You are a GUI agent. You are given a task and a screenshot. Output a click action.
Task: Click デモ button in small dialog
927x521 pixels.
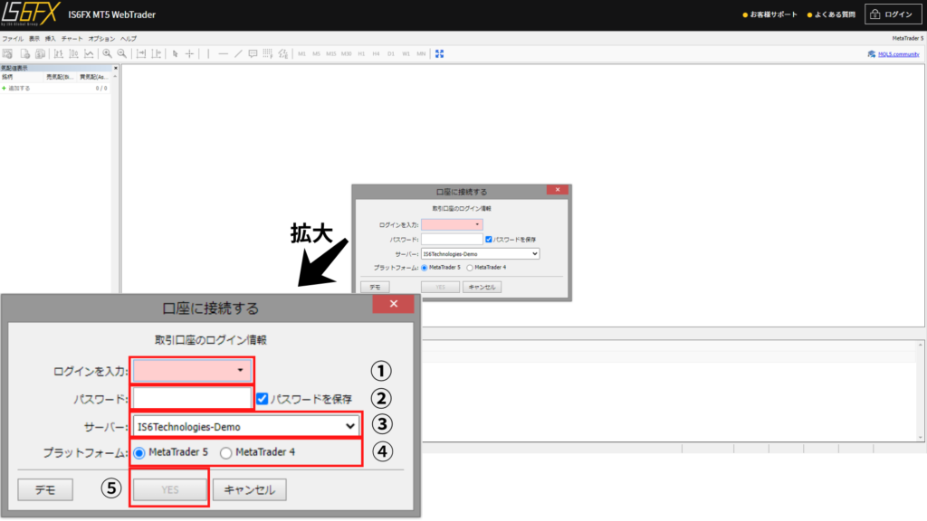(375, 287)
